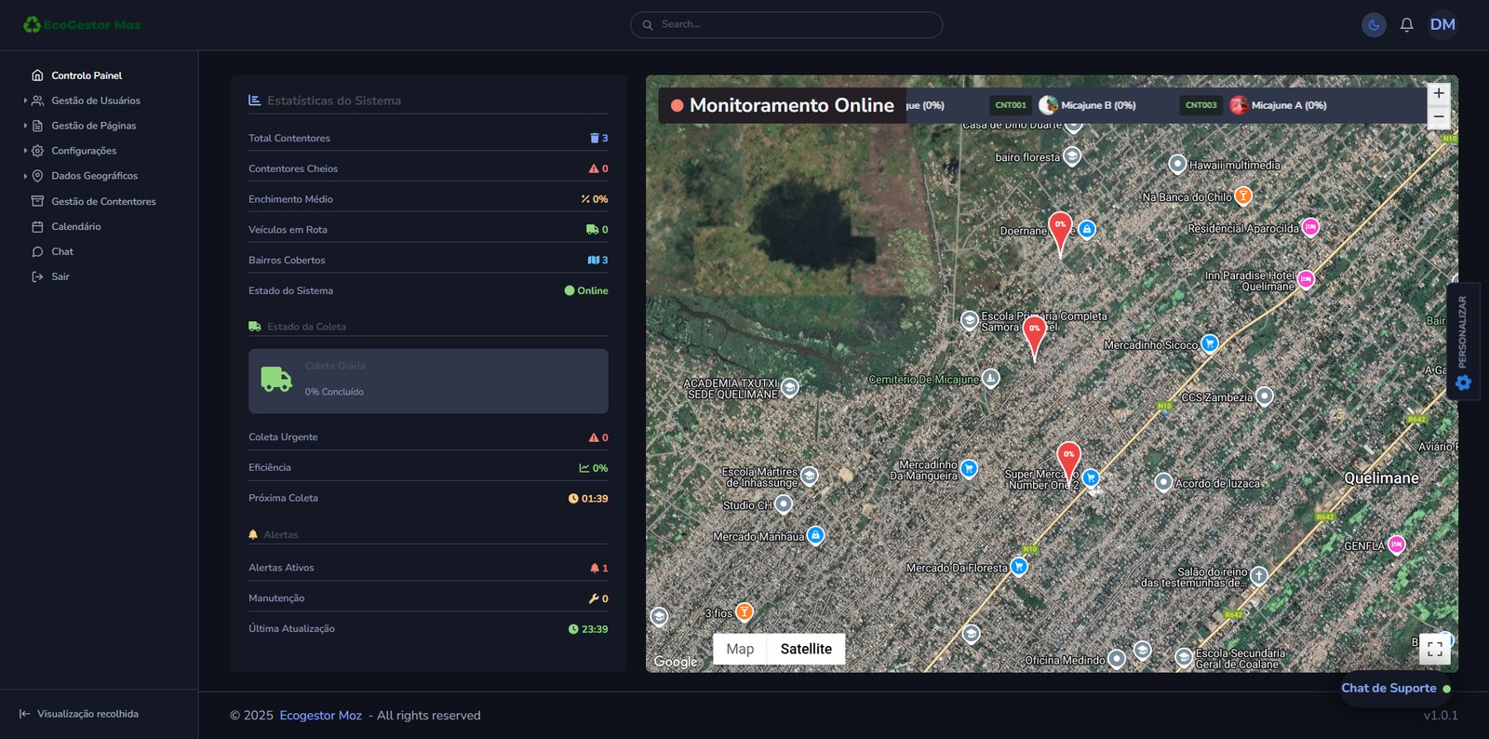Zoom in on the map

1439,93
